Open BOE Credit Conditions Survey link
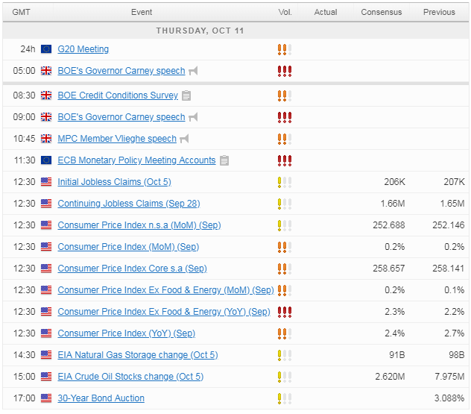The width and height of the screenshot is (471, 414). tap(118, 95)
